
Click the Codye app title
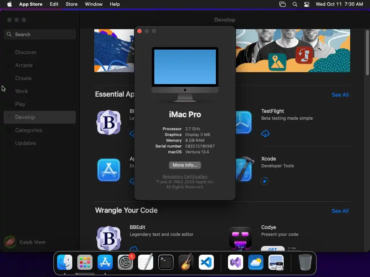pyautogui.click(x=268, y=227)
